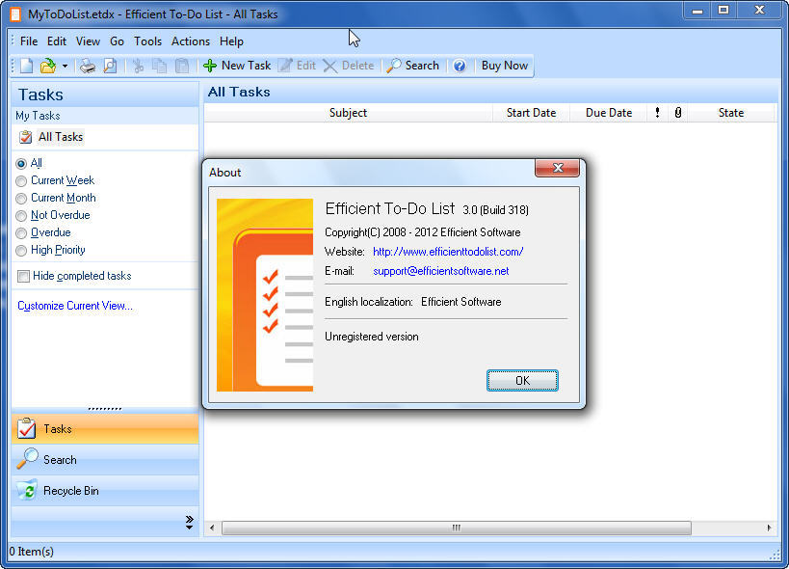Viewport: 789px width, 569px height.
Task: Enable the Hide completed tasks checkbox
Action: (22, 276)
